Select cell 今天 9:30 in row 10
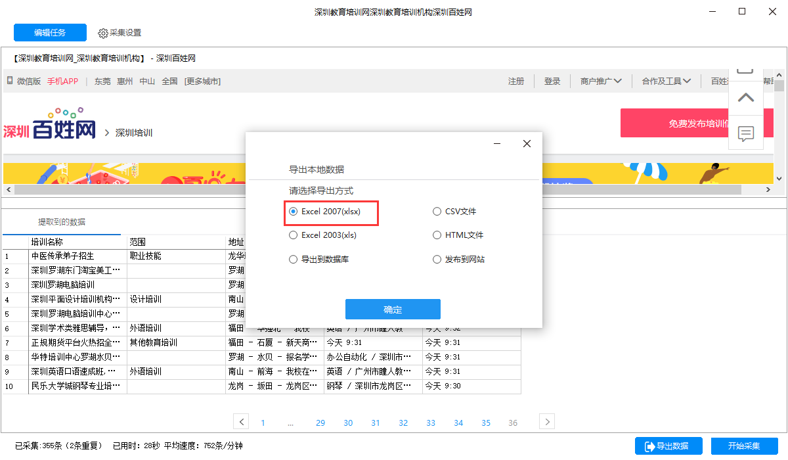 [471, 386]
